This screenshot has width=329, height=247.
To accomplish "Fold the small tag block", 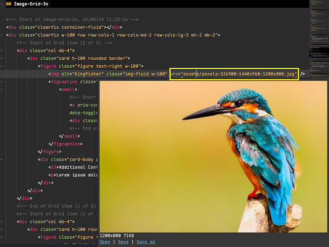I will coord(3,90).
